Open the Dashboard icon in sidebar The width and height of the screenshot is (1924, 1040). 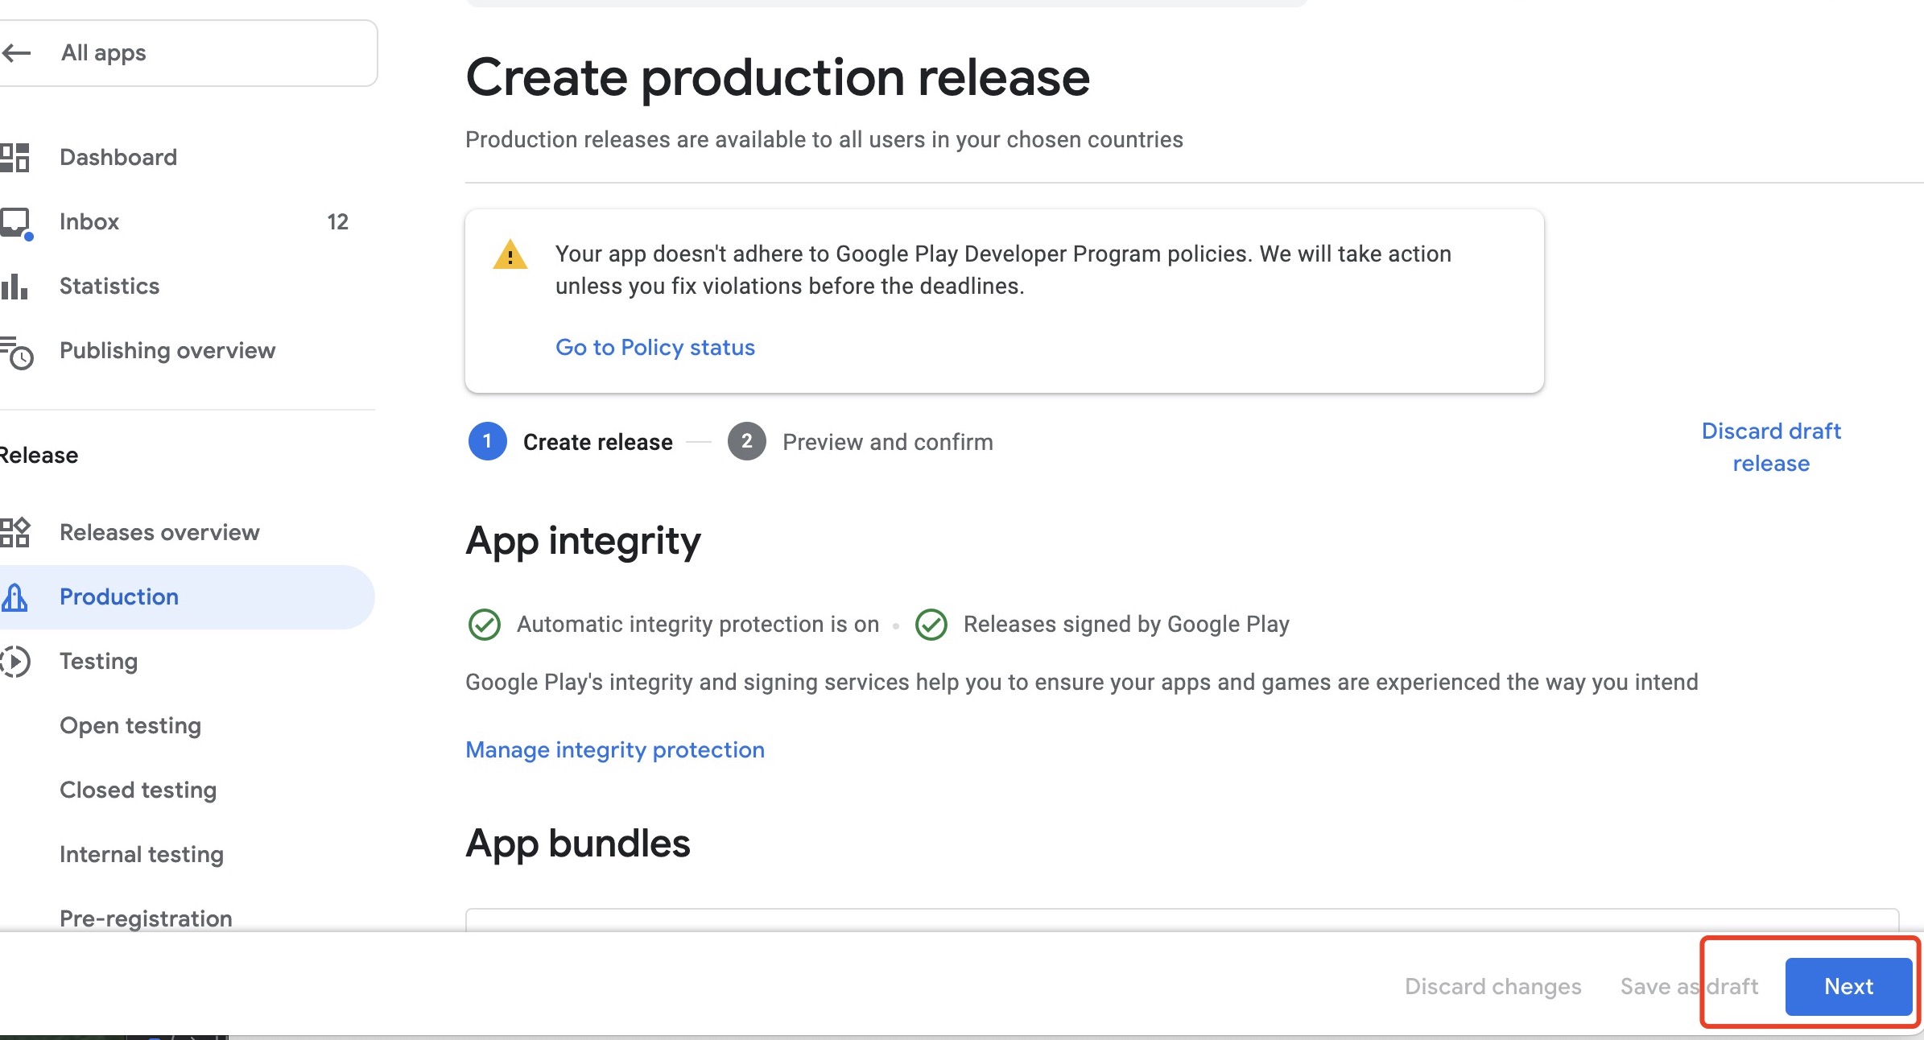tap(14, 157)
